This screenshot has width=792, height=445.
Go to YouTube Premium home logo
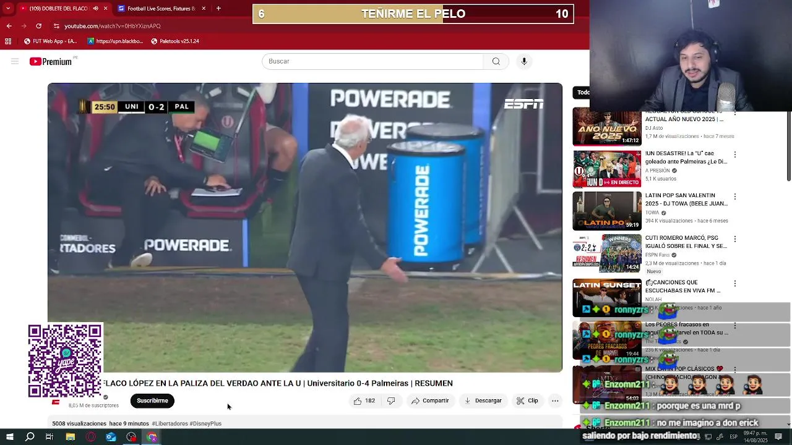pyautogui.click(x=51, y=61)
